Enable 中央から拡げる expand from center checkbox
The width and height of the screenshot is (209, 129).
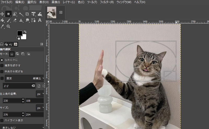[x=2, y=72]
